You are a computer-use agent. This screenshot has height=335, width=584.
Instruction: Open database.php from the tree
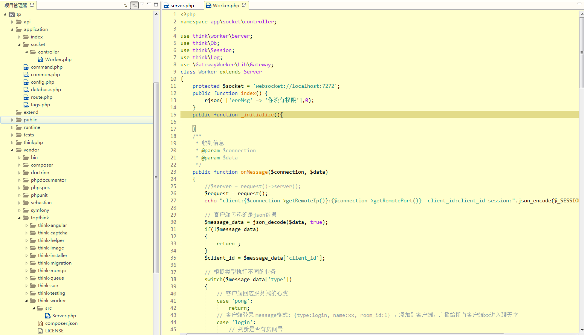[x=46, y=90]
